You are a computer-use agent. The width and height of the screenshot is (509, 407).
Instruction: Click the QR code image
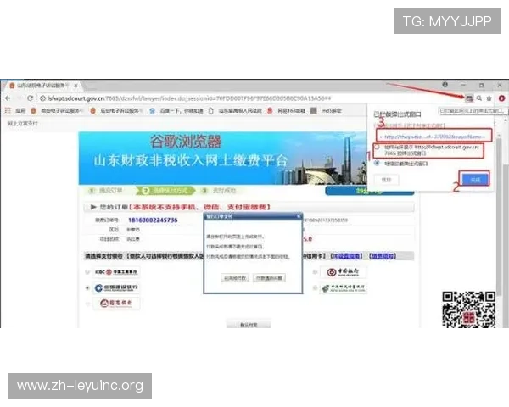[x=469, y=309]
